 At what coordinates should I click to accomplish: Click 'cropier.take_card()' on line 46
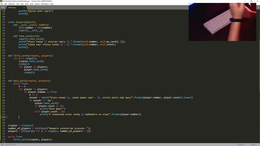[31, 61]
